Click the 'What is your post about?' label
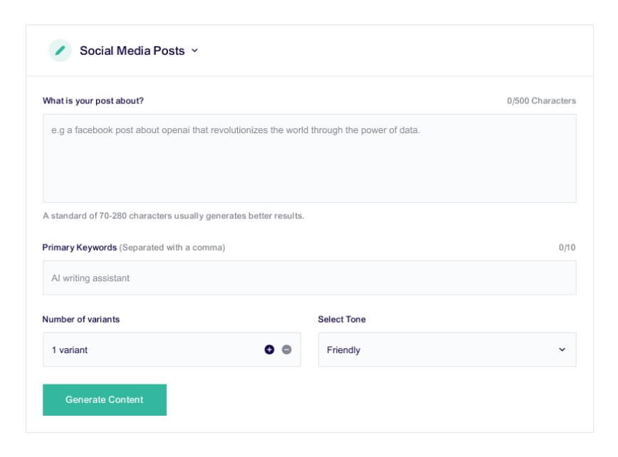 tap(93, 101)
